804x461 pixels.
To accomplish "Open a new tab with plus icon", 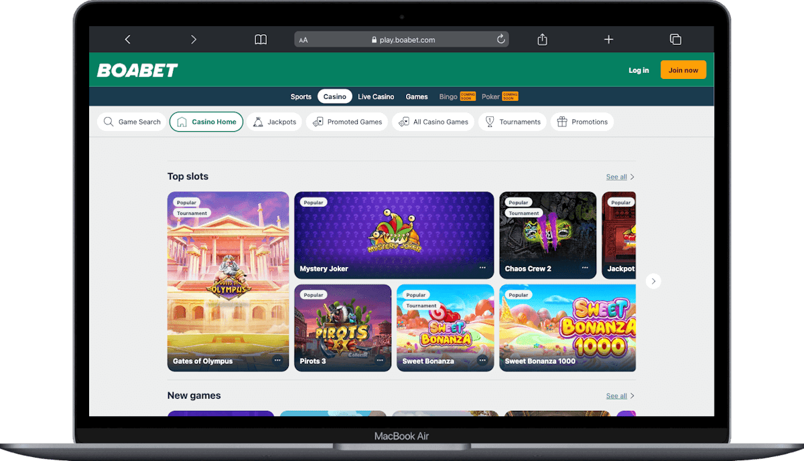I will (608, 39).
